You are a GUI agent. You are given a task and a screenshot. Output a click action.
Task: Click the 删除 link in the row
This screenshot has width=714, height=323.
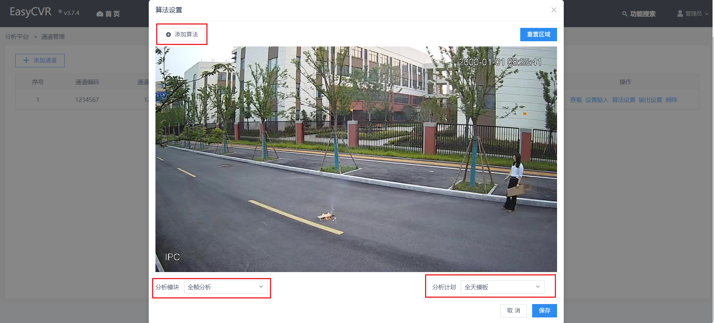pos(671,100)
